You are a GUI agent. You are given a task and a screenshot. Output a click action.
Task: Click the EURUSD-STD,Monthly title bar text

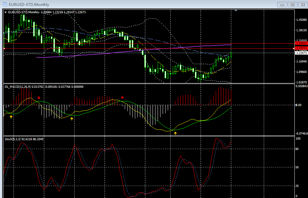point(29,4)
